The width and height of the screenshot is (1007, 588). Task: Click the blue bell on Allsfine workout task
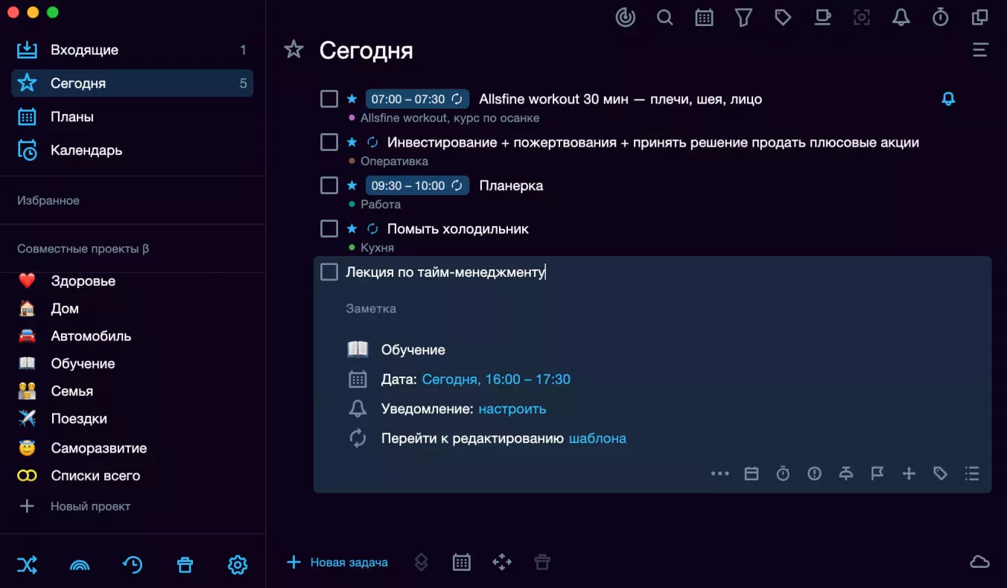[948, 99]
